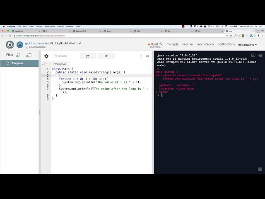Switch to the PHP browser tab
This screenshot has height=199, width=265.
tap(148, 31)
